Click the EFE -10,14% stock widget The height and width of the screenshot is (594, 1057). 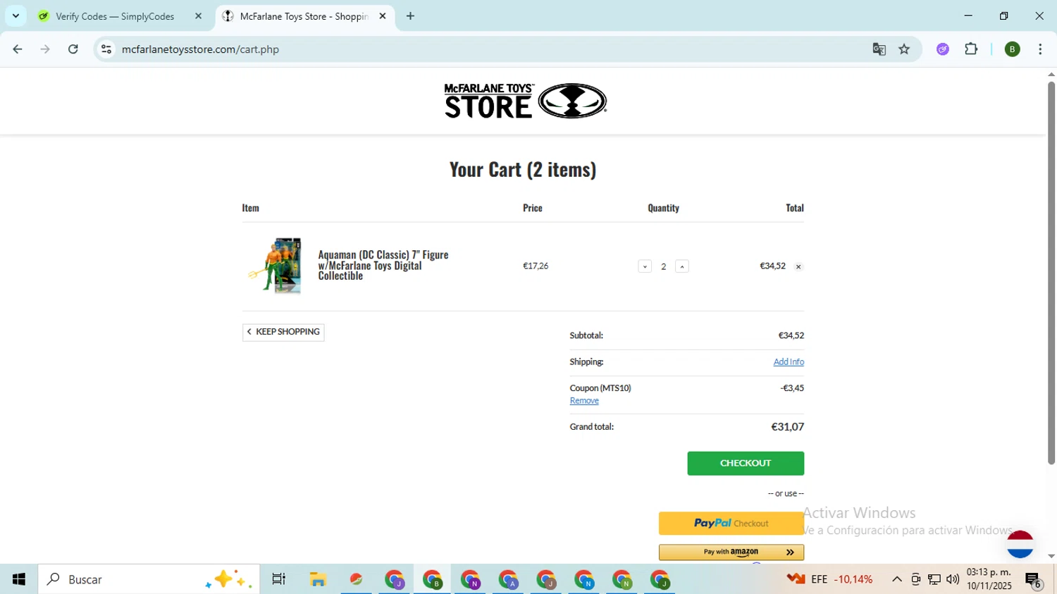tap(829, 579)
